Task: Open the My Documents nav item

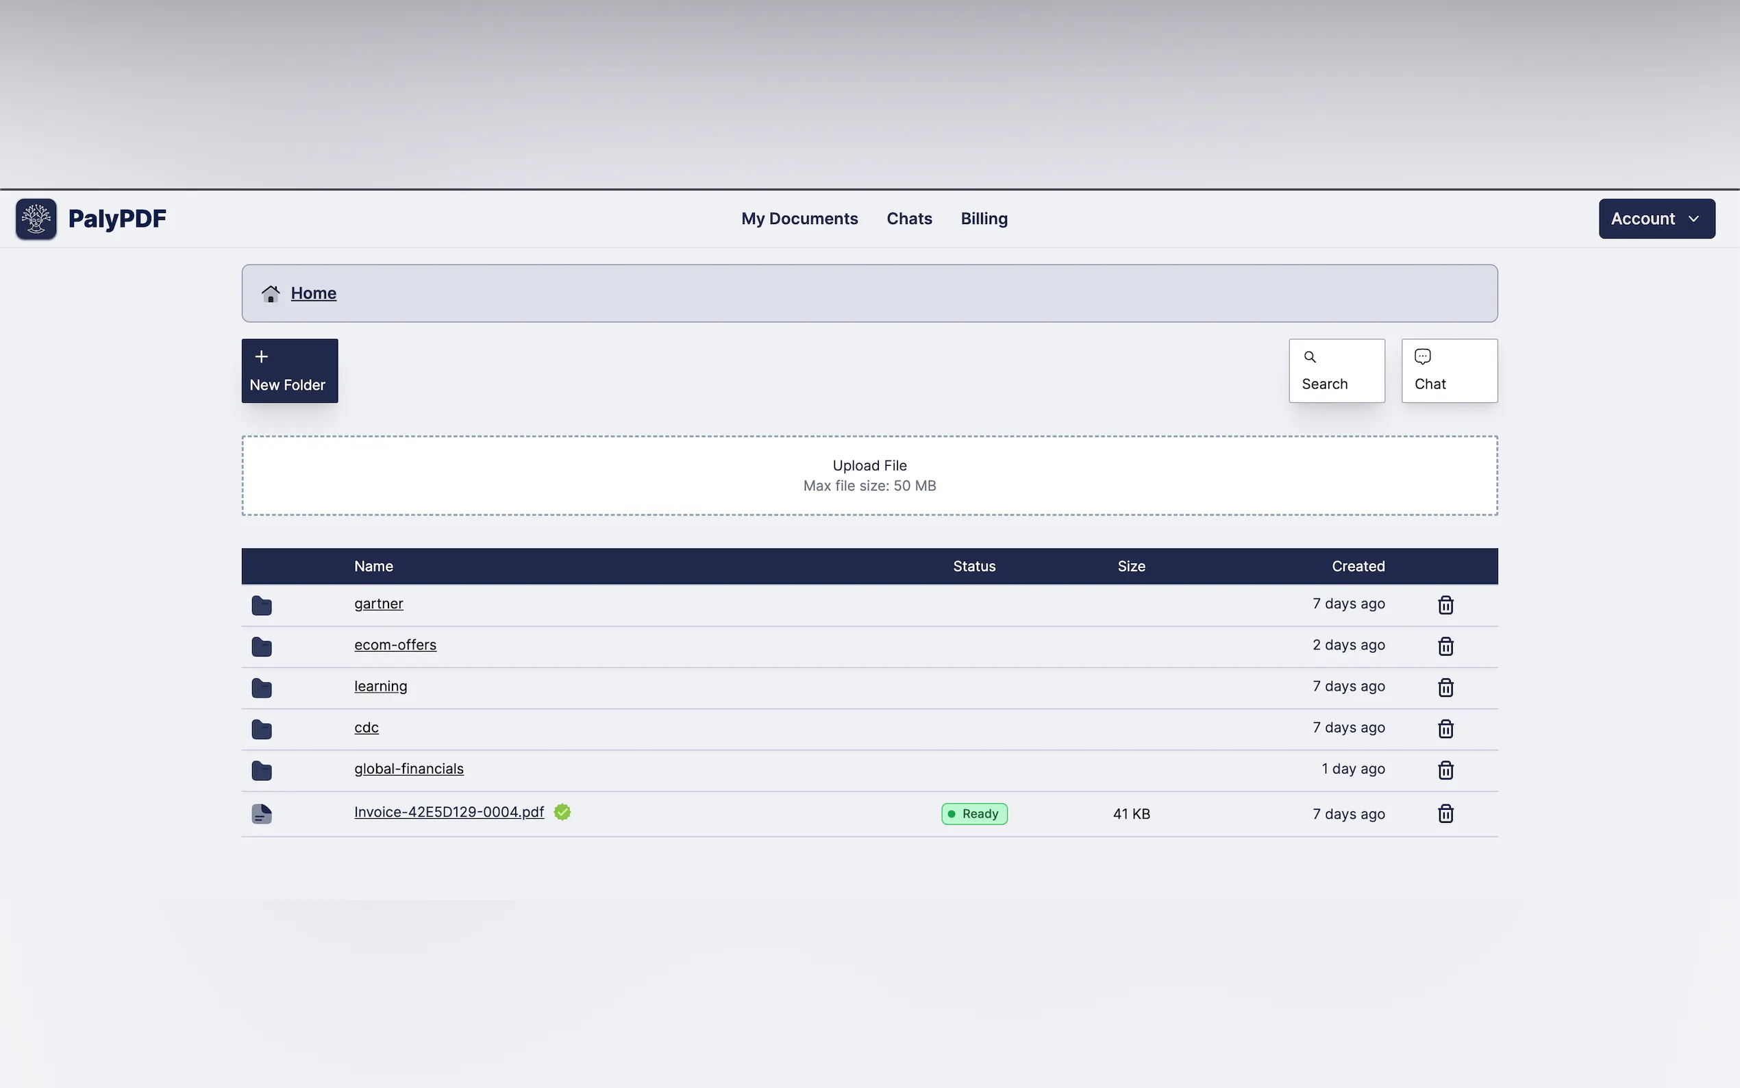Action: [x=799, y=219]
